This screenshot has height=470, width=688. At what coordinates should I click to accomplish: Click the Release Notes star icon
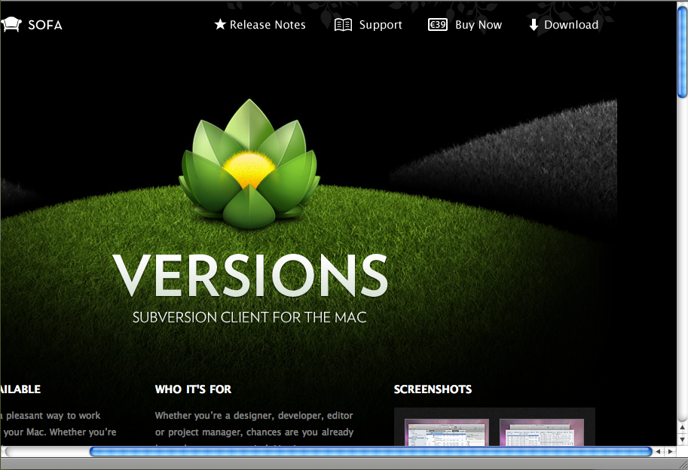click(220, 25)
